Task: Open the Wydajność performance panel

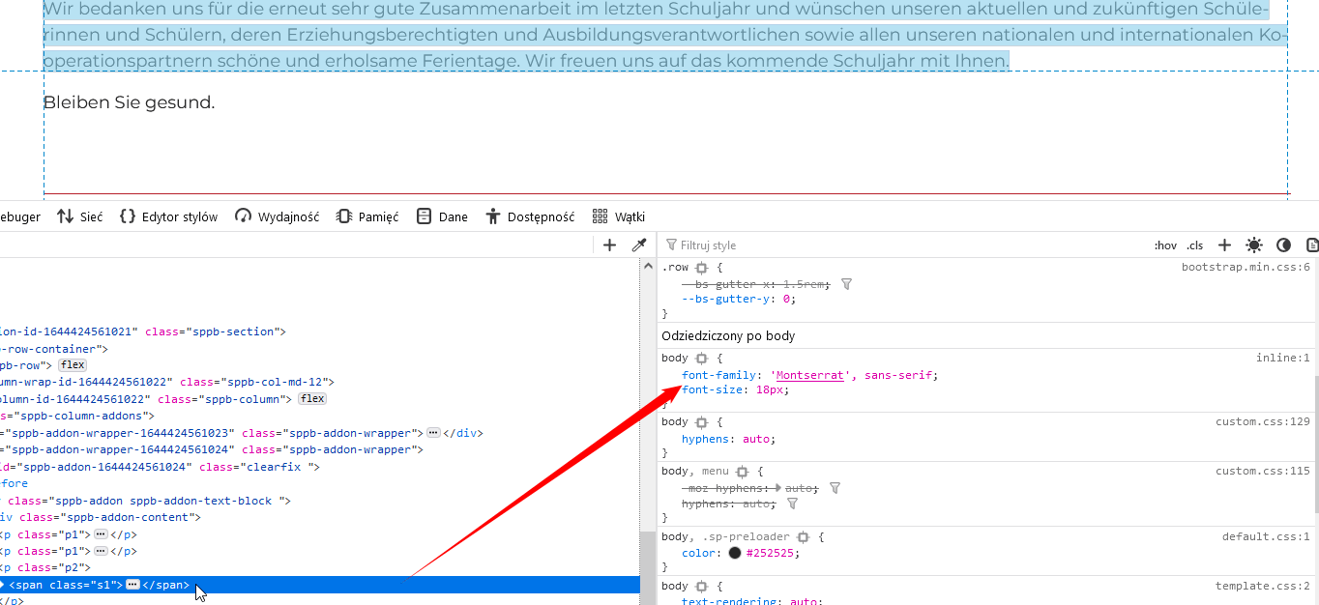Action: click(277, 216)
